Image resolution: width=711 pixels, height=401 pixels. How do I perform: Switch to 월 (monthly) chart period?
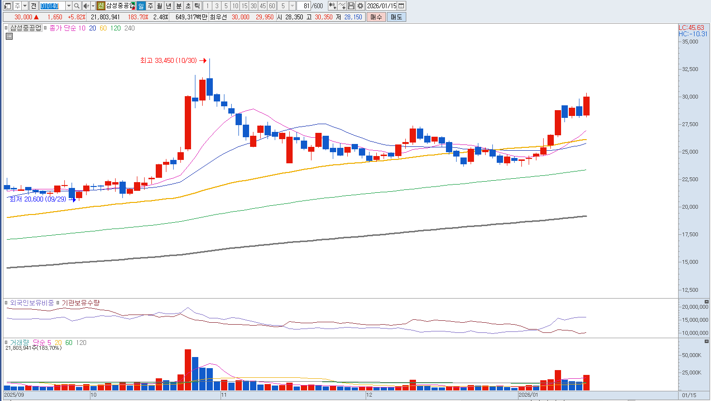coord(160,6)
